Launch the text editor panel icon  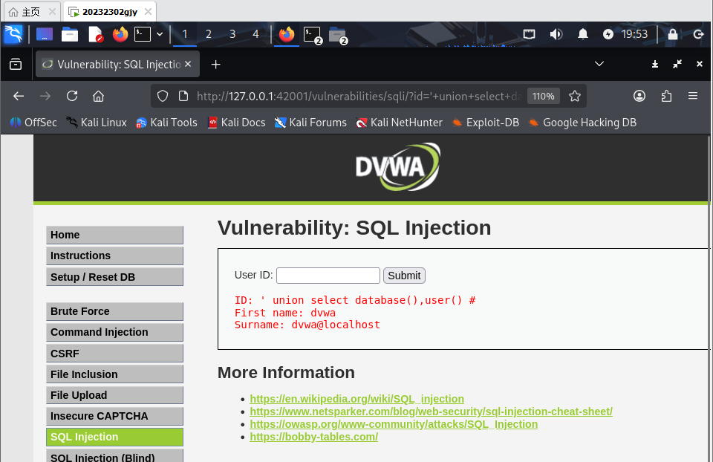click(x=96, y=34)
